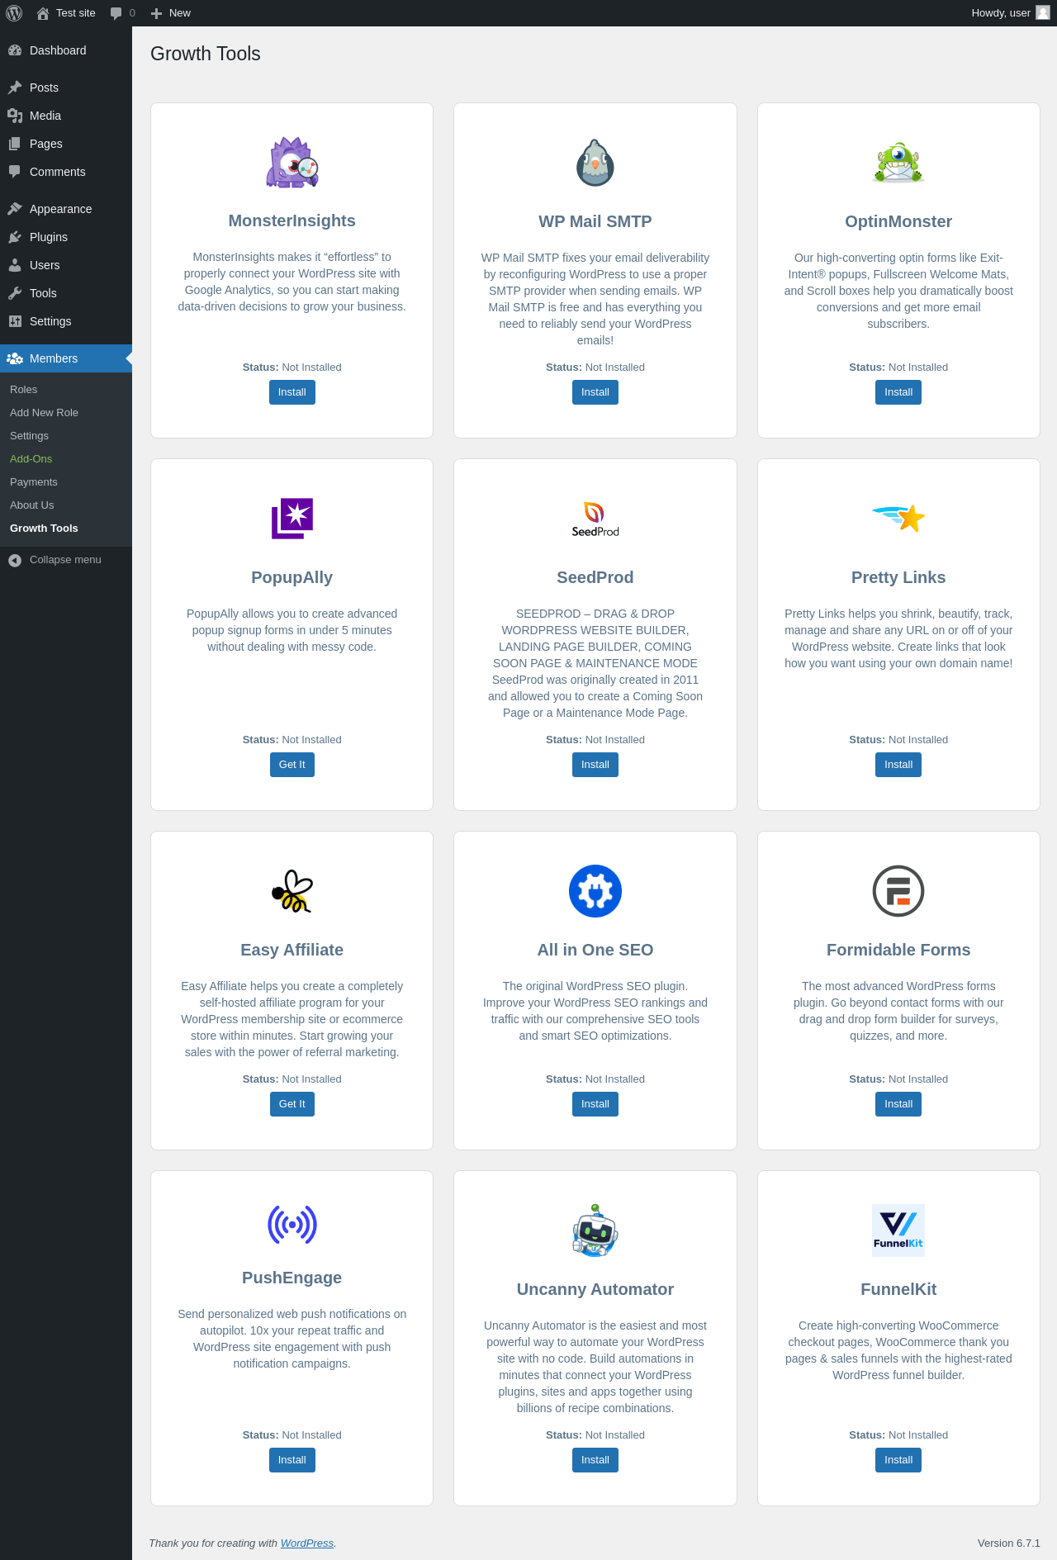
Task: Open the Comments menu in the sidebar
Action: click(66, 172)
